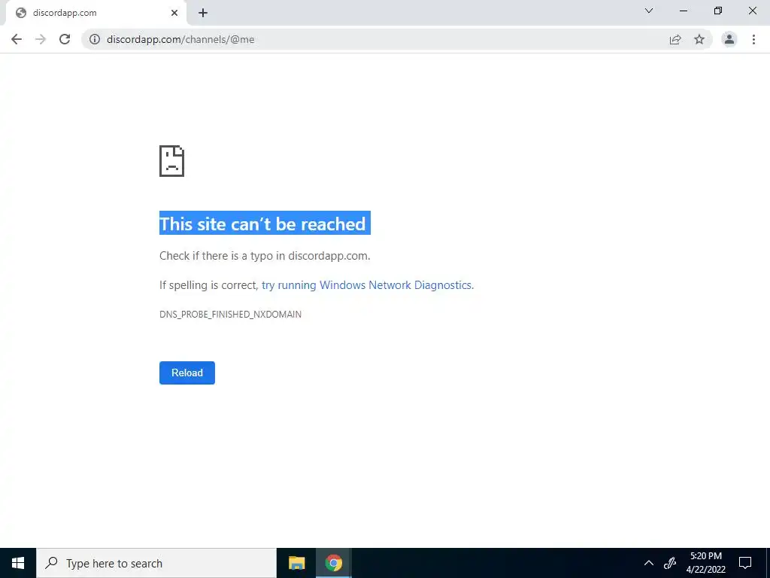Screen dimensions: 770x578
Task: View site information icon in address bar
Action: [x=94, y=39]
